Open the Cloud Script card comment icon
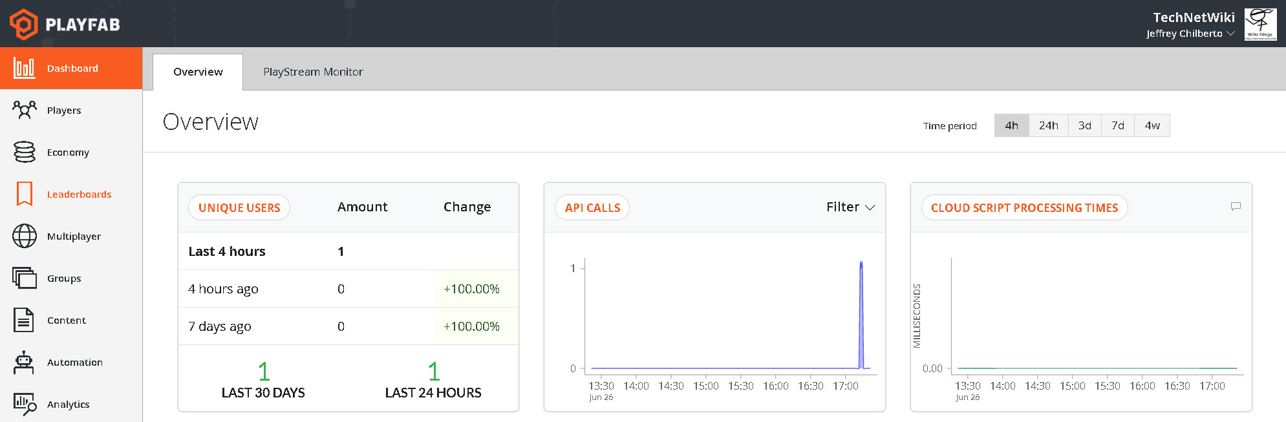The height and width of the screenshot is (422, 1286). coord(1236,206)
